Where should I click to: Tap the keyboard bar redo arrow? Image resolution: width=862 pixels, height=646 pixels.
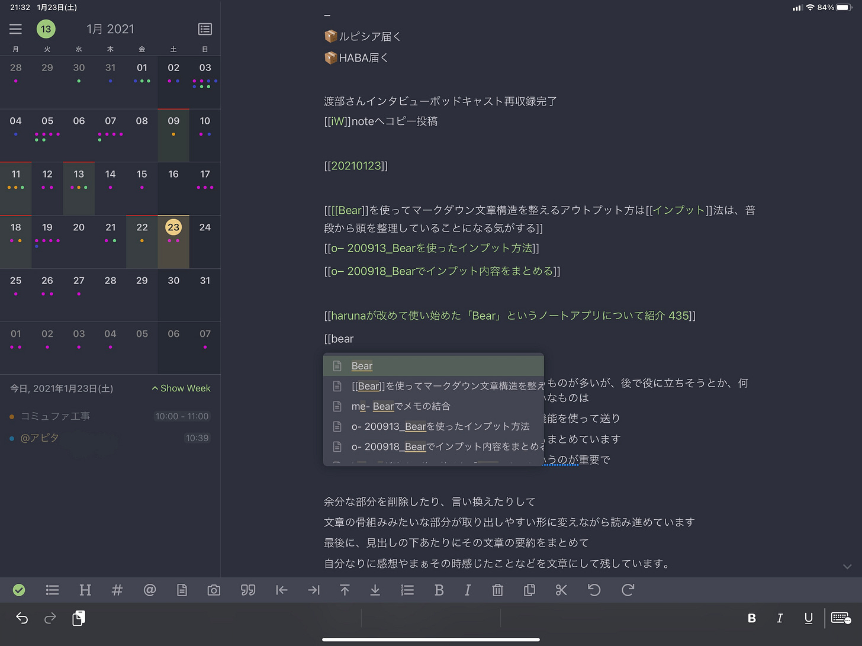click(50, 618)
